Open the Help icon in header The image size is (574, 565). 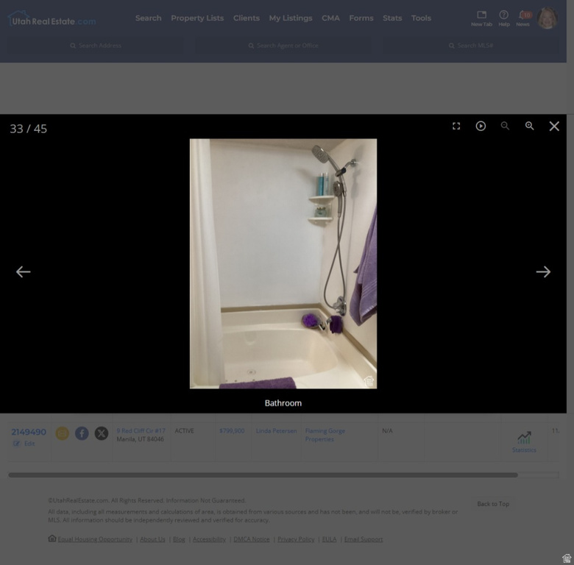[x=503, y=17]
